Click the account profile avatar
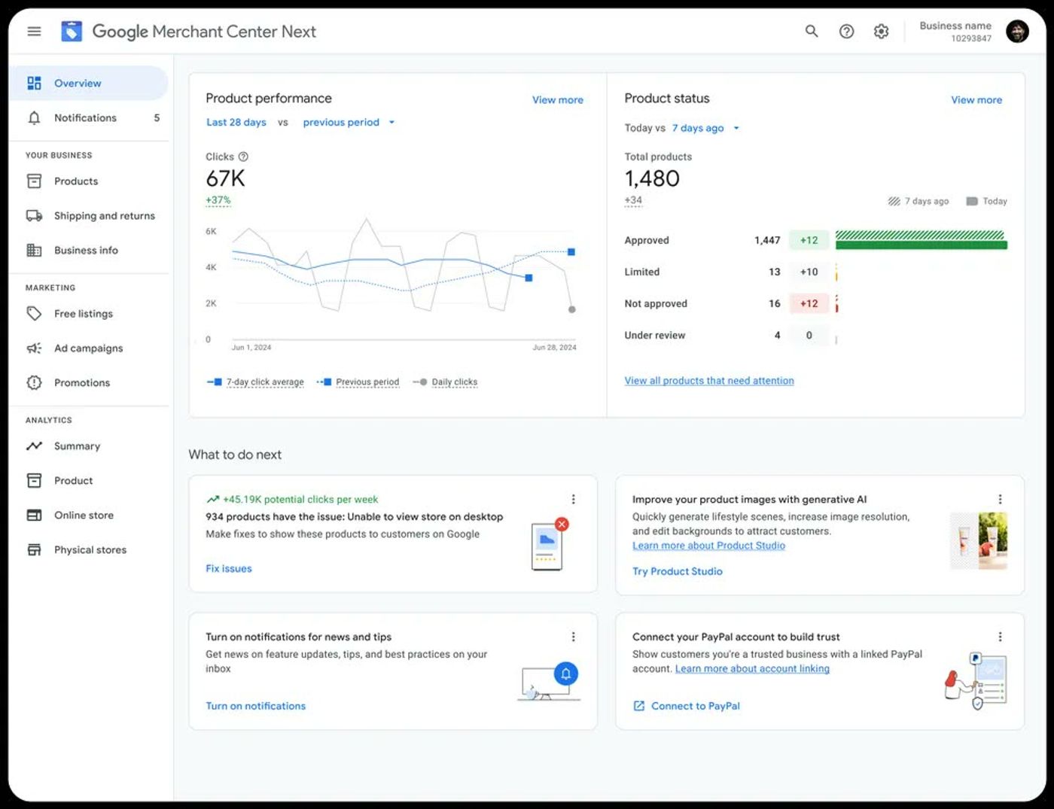The width and height of the screenshot is (1054, 809). tap(1017, 32)
